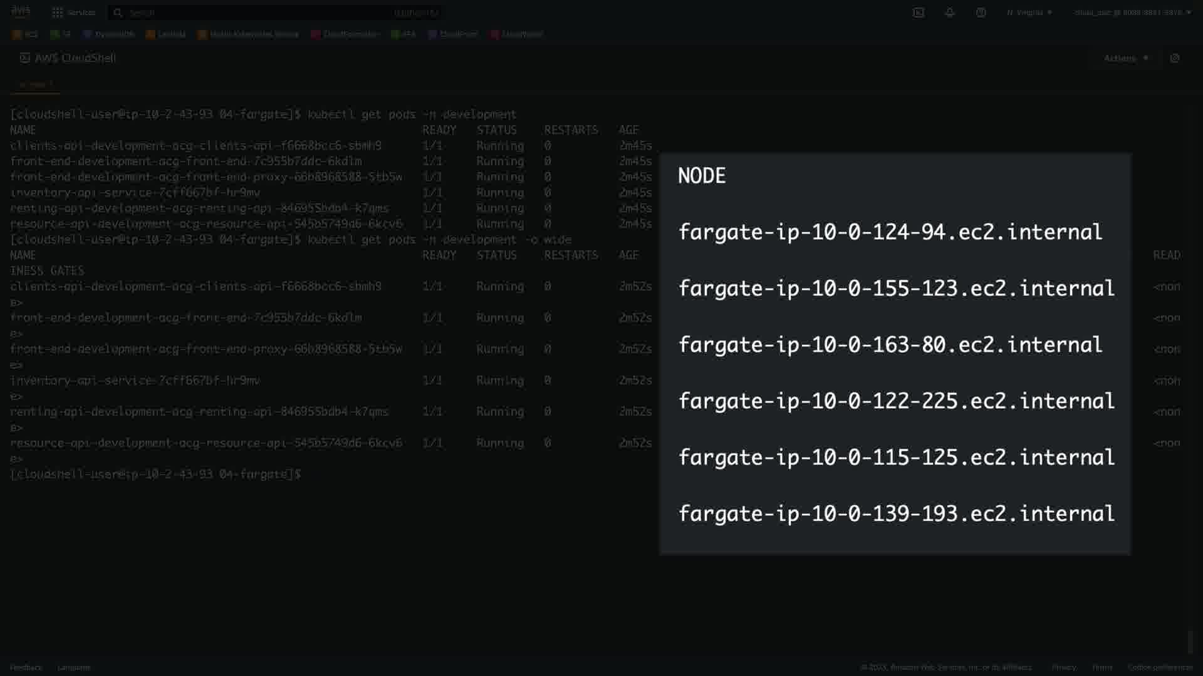The height and width of the screenshot is (676, 1203).
Task: Click the Privacy link in footer
Action: pos(1063,667)
